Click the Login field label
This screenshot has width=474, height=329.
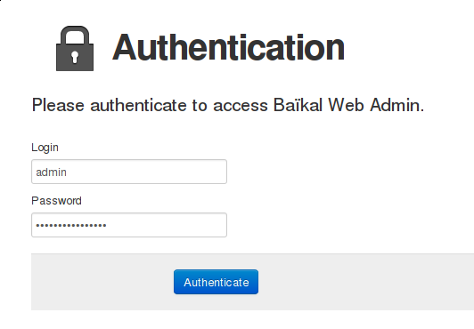(x=45, y=148)
